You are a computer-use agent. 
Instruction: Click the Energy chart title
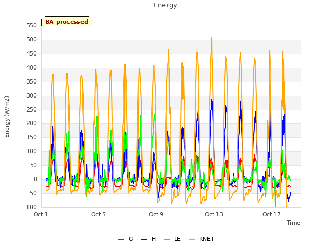click(x=165, y=5)
